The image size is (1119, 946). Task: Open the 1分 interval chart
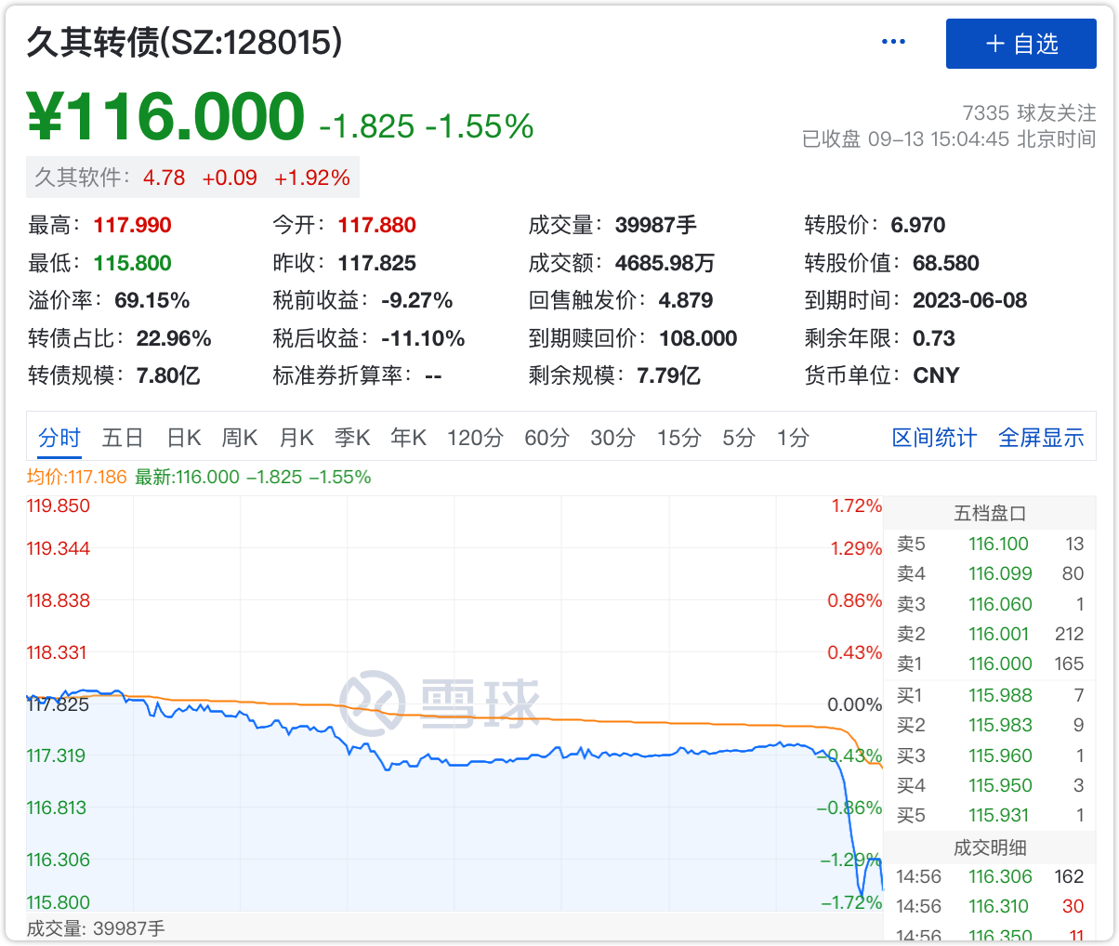tap(793, 438)
